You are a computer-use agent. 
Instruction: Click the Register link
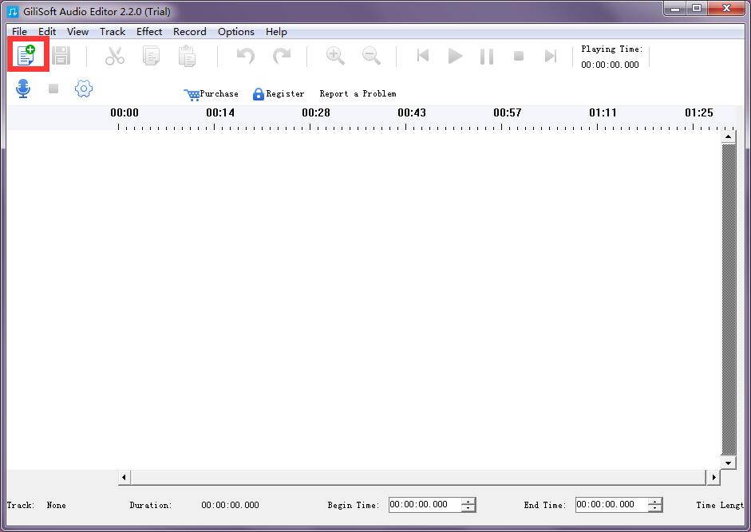coord(279,94)
